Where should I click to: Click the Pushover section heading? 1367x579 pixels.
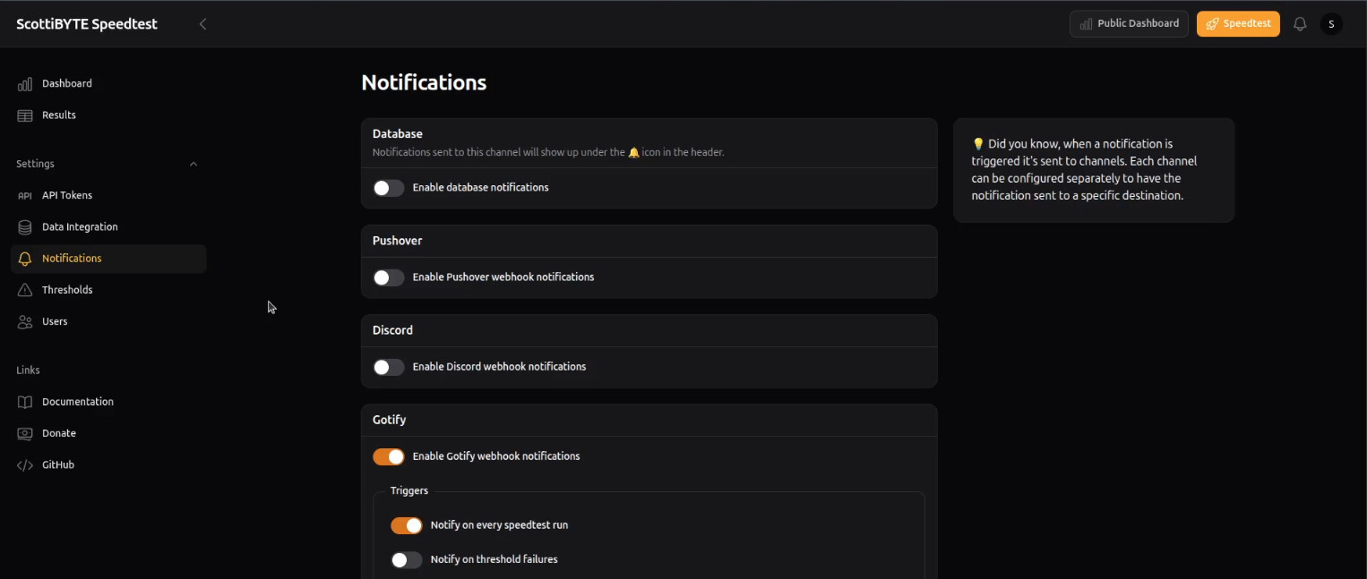(398, 241)
